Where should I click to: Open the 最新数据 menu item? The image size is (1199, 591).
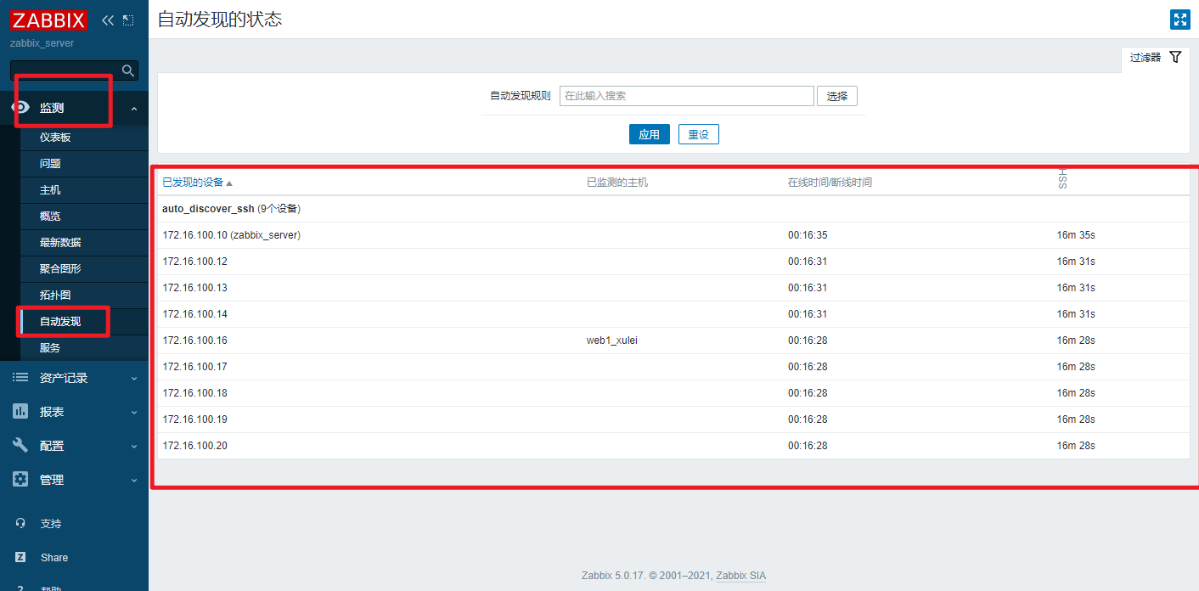[60, 243]
